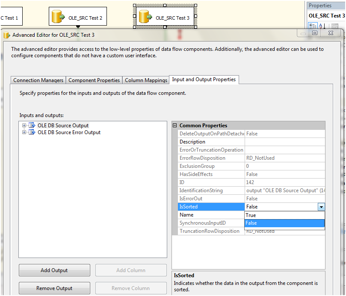Image resolution: width=346 pixels, height=296 pixels.
Task: Click the Add Output button
Action: [x=54, y=270]
